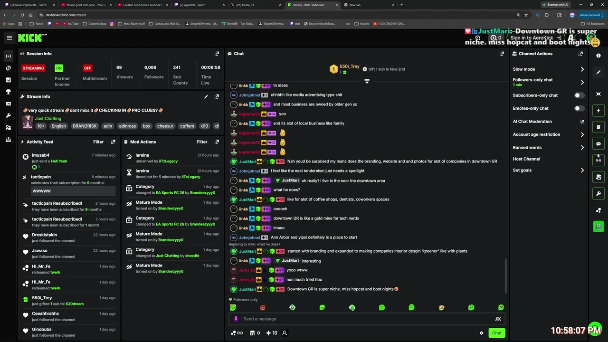Toggle Subscribers-only chat switch
The height and width of the screenshot is (342, 608).
click(x=579, y=95)
